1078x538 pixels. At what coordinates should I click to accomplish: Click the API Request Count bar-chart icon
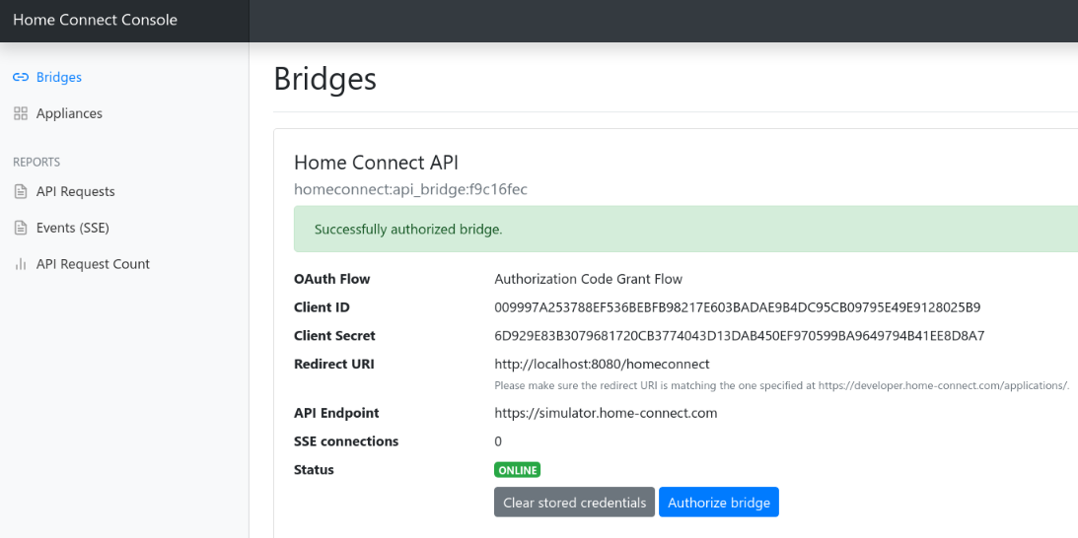pyautogui.click(x=21, y=264)
